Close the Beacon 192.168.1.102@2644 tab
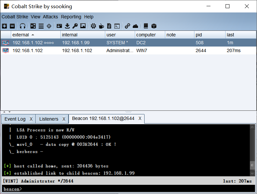The width and height of the screenshot is (257, 194). click(140, 119)
